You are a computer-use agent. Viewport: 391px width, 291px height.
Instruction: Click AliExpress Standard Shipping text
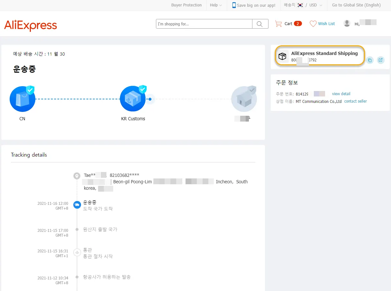tap(324, 53)
